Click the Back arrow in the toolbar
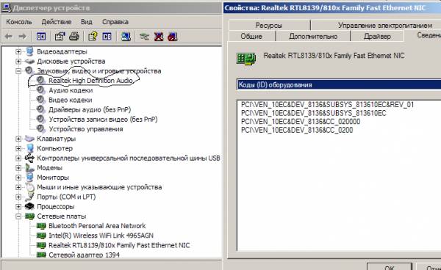Viewport: 441px width, 270px height. click(8, 37)
